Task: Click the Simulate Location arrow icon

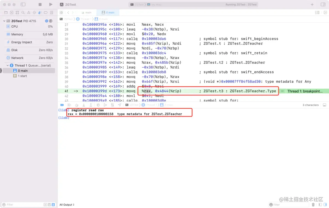Action: (x=120, y=105)
